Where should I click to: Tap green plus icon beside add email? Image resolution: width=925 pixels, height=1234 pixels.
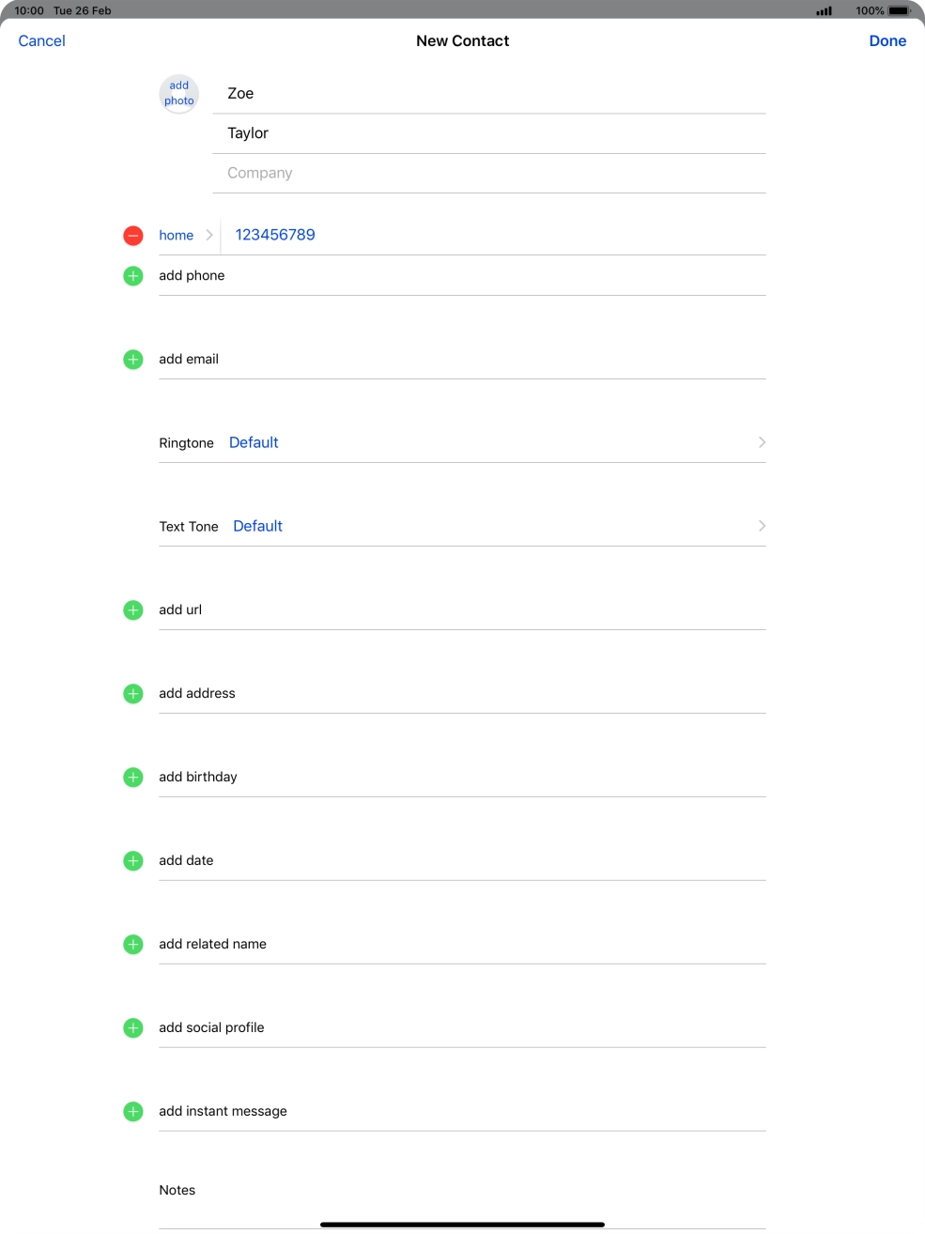pyautogui.click(x=133, y=360)
